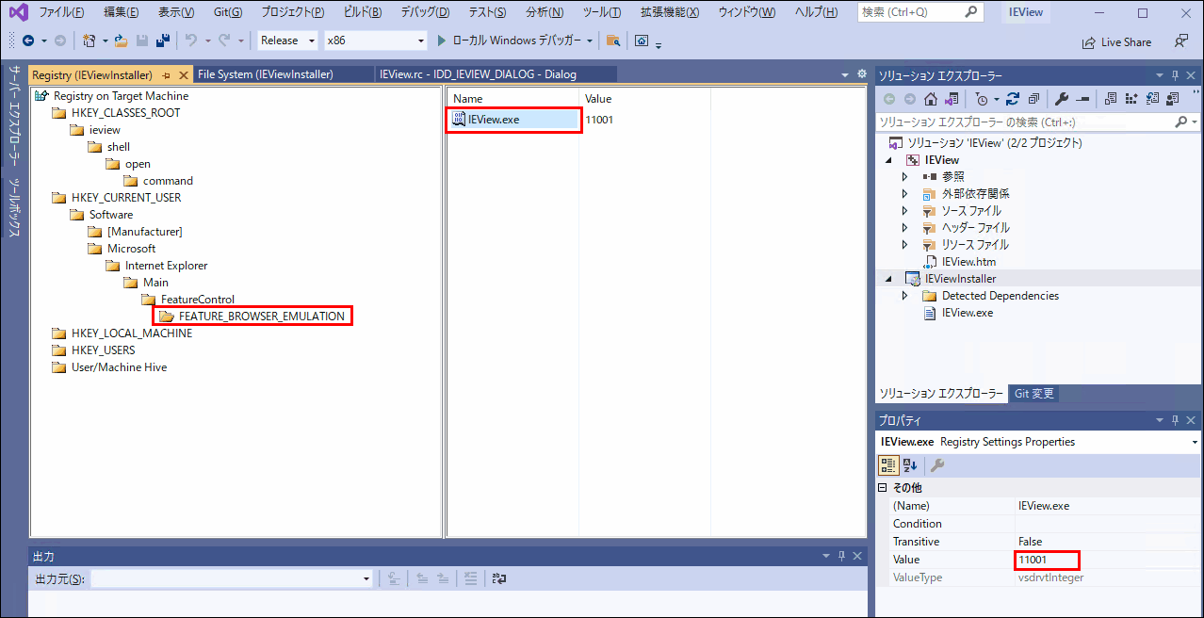The image size is (1204, 618).
Task: Switch Solution Explorer views icon
Action: pyautogui.click(x=952, y=99)
